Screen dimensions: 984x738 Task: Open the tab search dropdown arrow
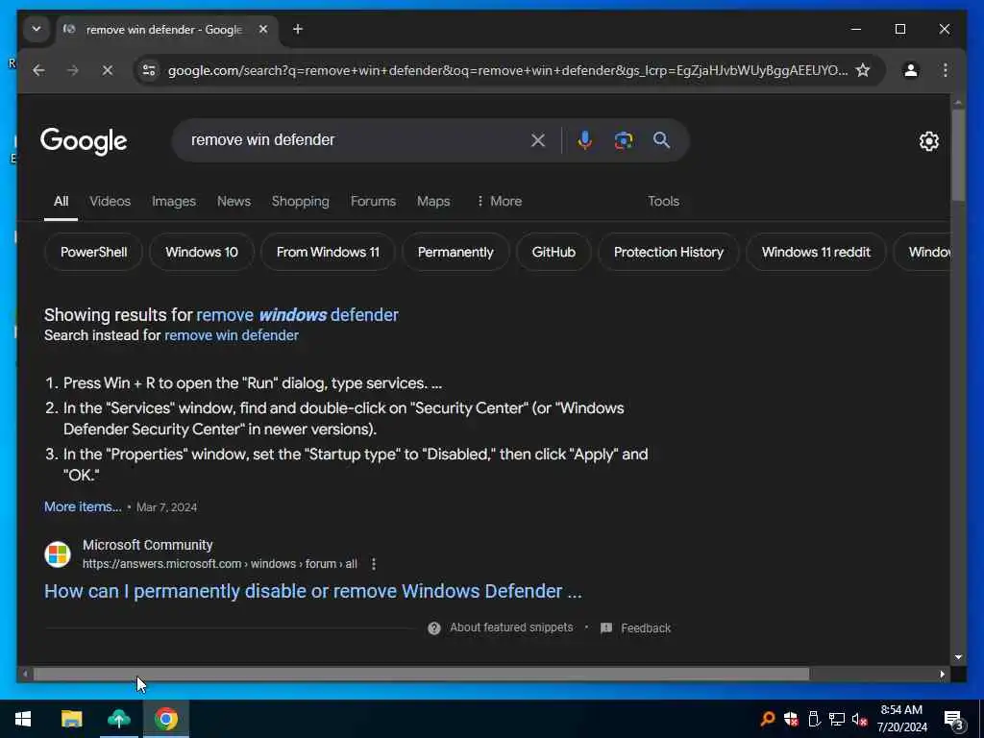coord(37,30)
